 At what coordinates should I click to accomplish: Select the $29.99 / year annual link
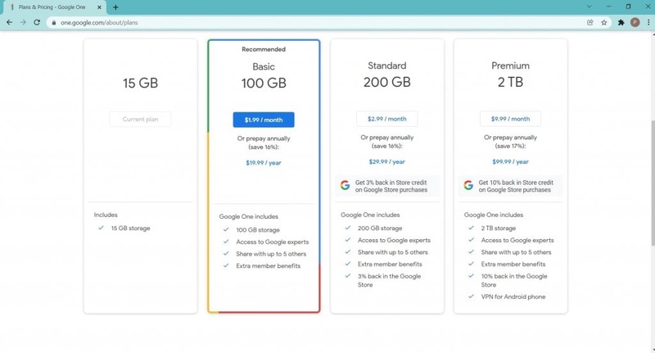[x=386, y=161]
